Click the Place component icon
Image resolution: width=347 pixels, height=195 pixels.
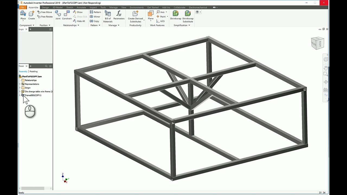[23, 15]
